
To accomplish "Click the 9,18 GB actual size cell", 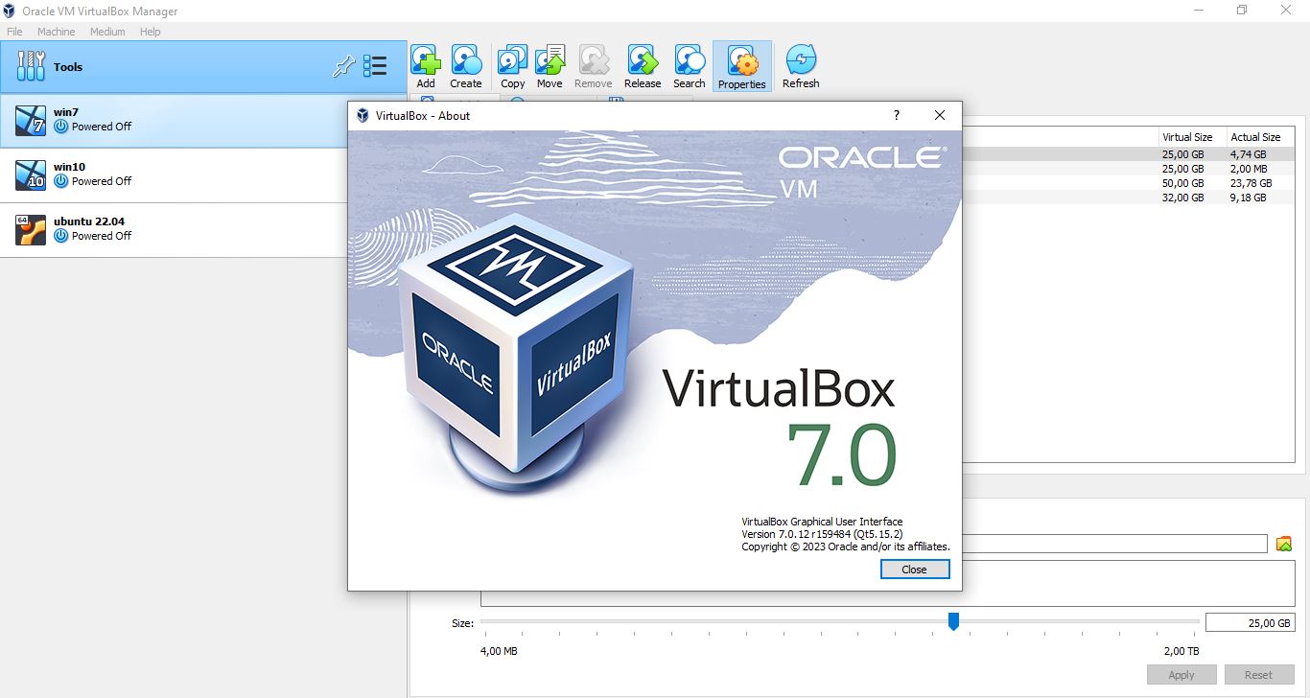I will pyautogui.click(x=1248, y=198).
